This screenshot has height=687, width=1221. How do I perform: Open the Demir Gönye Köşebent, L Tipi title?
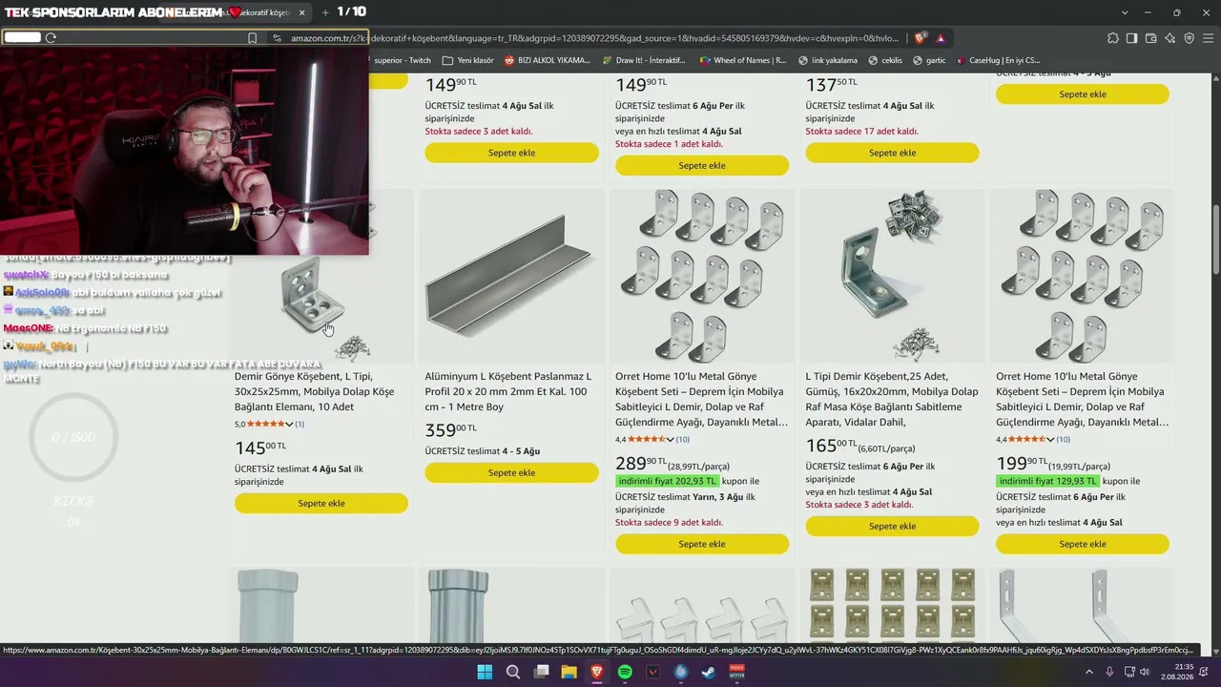tap(315, 391)
